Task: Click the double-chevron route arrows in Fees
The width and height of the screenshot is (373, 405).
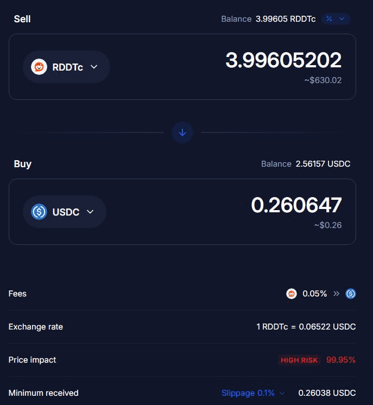Action: coord(336,294)
